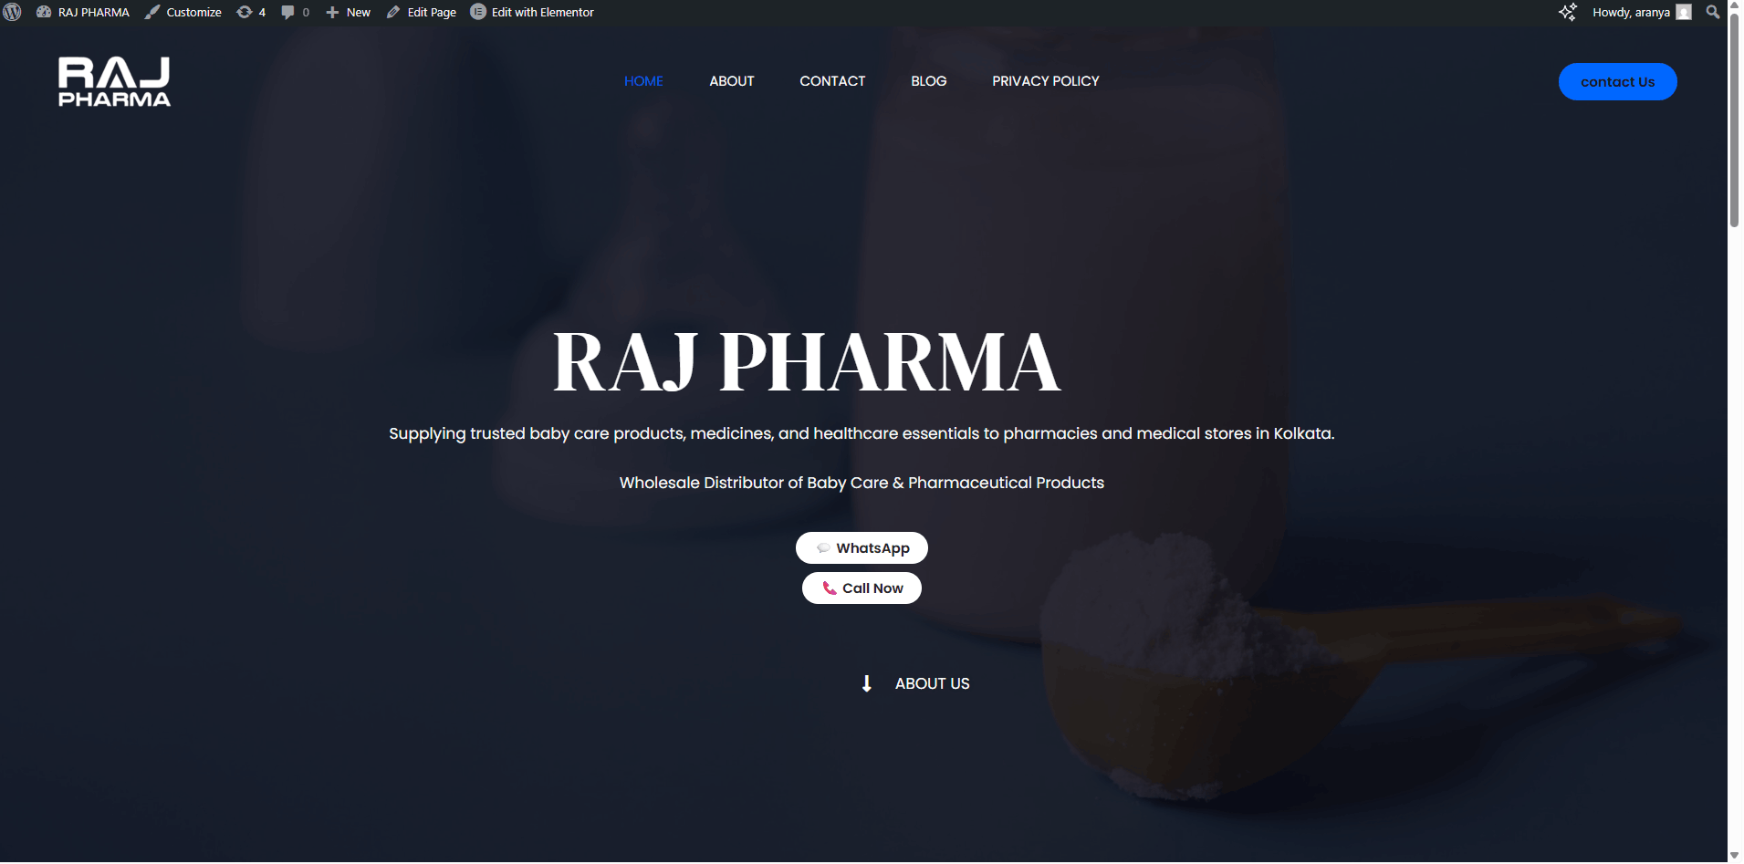Open the WordPress logo menu
The image size is (1744, 864).
12,12
